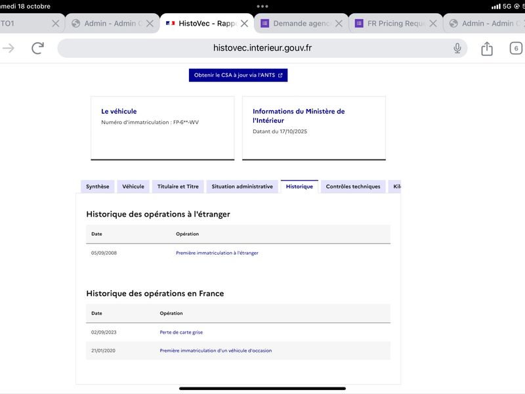Open the iPad multitasking three-dots menu
The image size is (525, 394).
pyautogui.click(x=262, y=6)
